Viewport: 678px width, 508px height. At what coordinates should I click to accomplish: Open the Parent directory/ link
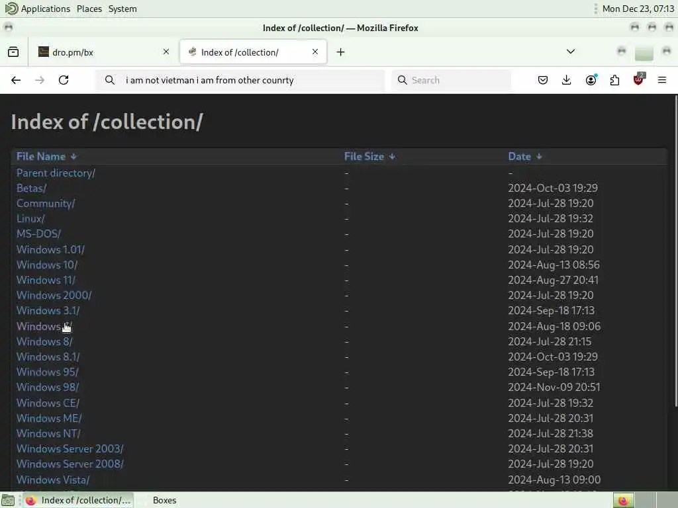(56, 173)
